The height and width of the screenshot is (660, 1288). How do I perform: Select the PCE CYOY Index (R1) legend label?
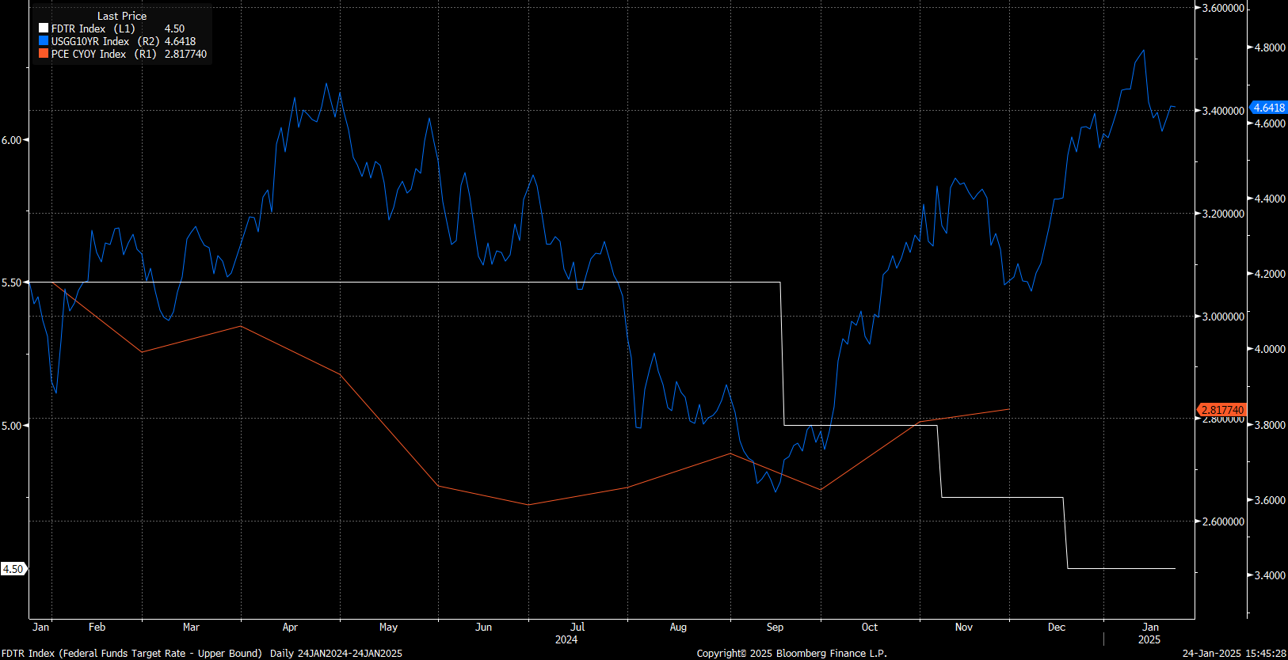[104, 54]
